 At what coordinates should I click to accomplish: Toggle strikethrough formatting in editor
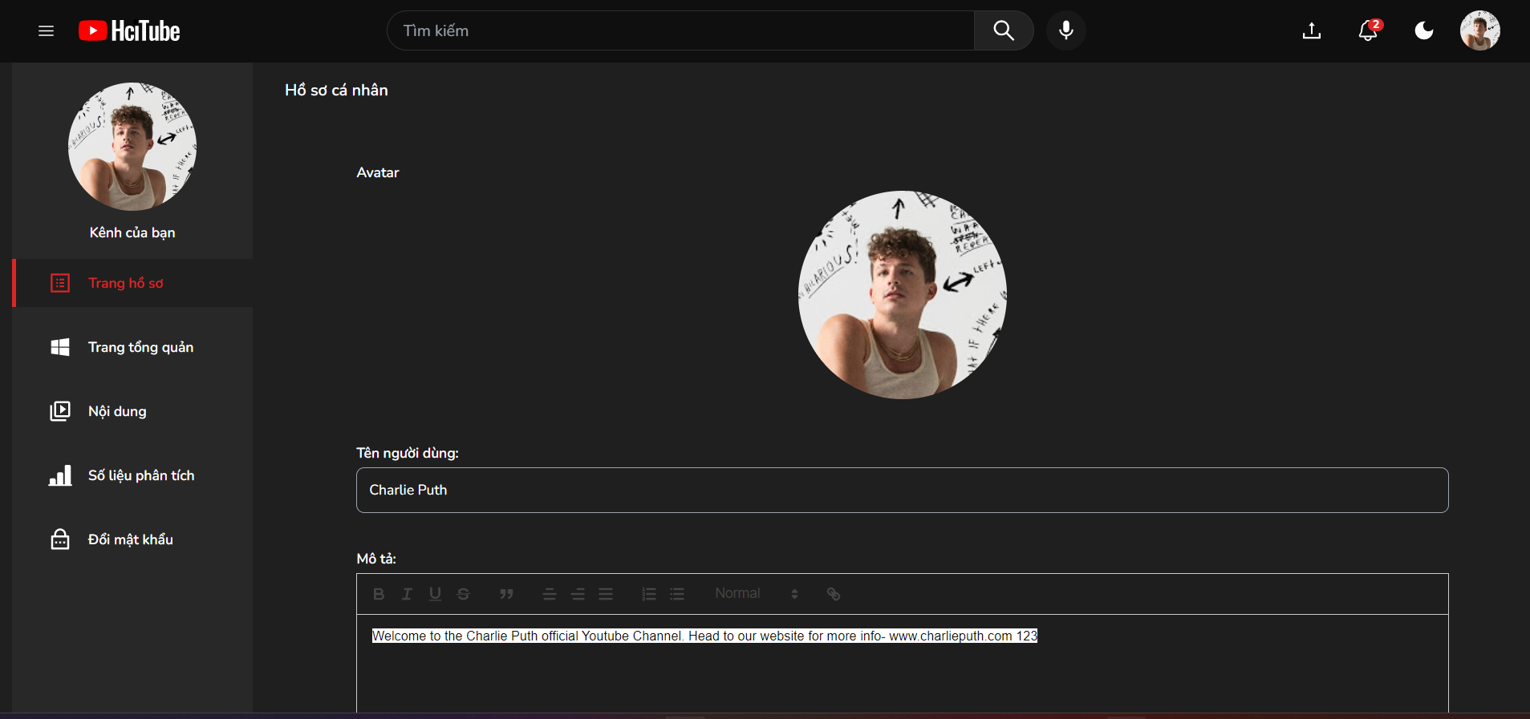click(463, 594)
